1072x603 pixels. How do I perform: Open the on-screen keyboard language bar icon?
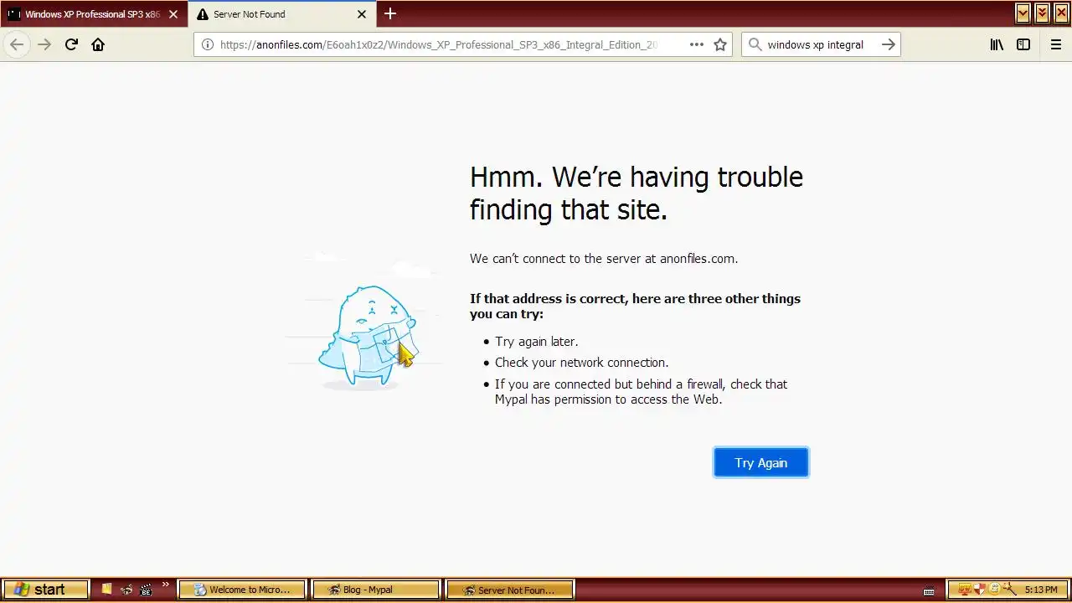(928, 591)
